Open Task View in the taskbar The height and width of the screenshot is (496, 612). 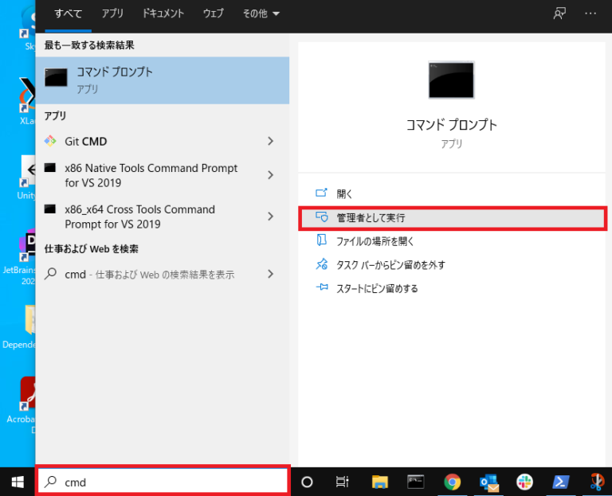click(x=343, y=482)
